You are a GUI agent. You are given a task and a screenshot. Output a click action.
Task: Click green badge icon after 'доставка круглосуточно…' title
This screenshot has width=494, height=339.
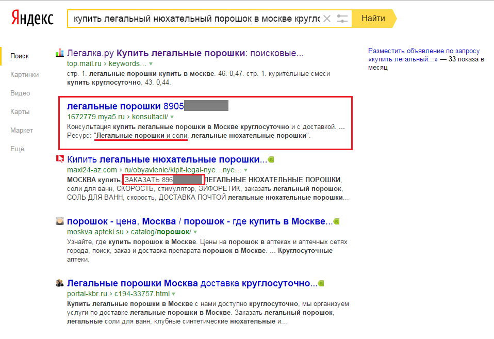click(x=321, y=283)
